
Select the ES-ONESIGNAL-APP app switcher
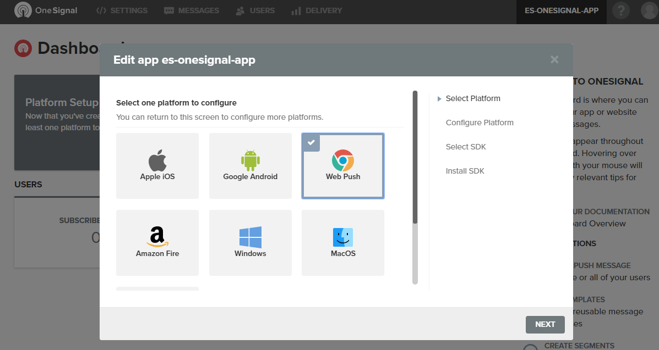point(562,11)
